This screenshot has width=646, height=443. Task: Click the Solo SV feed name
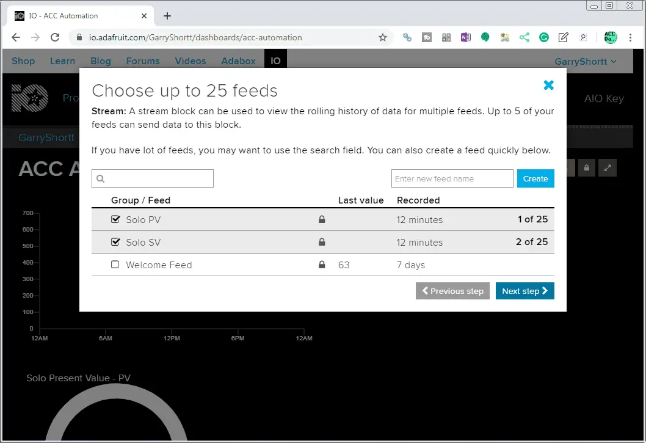(143, 243)
